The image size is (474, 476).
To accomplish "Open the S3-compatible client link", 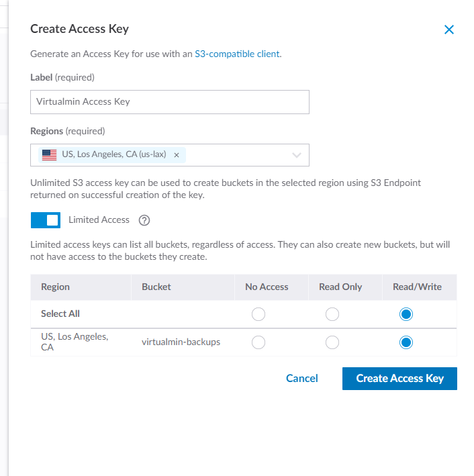I will coord(237,54).
